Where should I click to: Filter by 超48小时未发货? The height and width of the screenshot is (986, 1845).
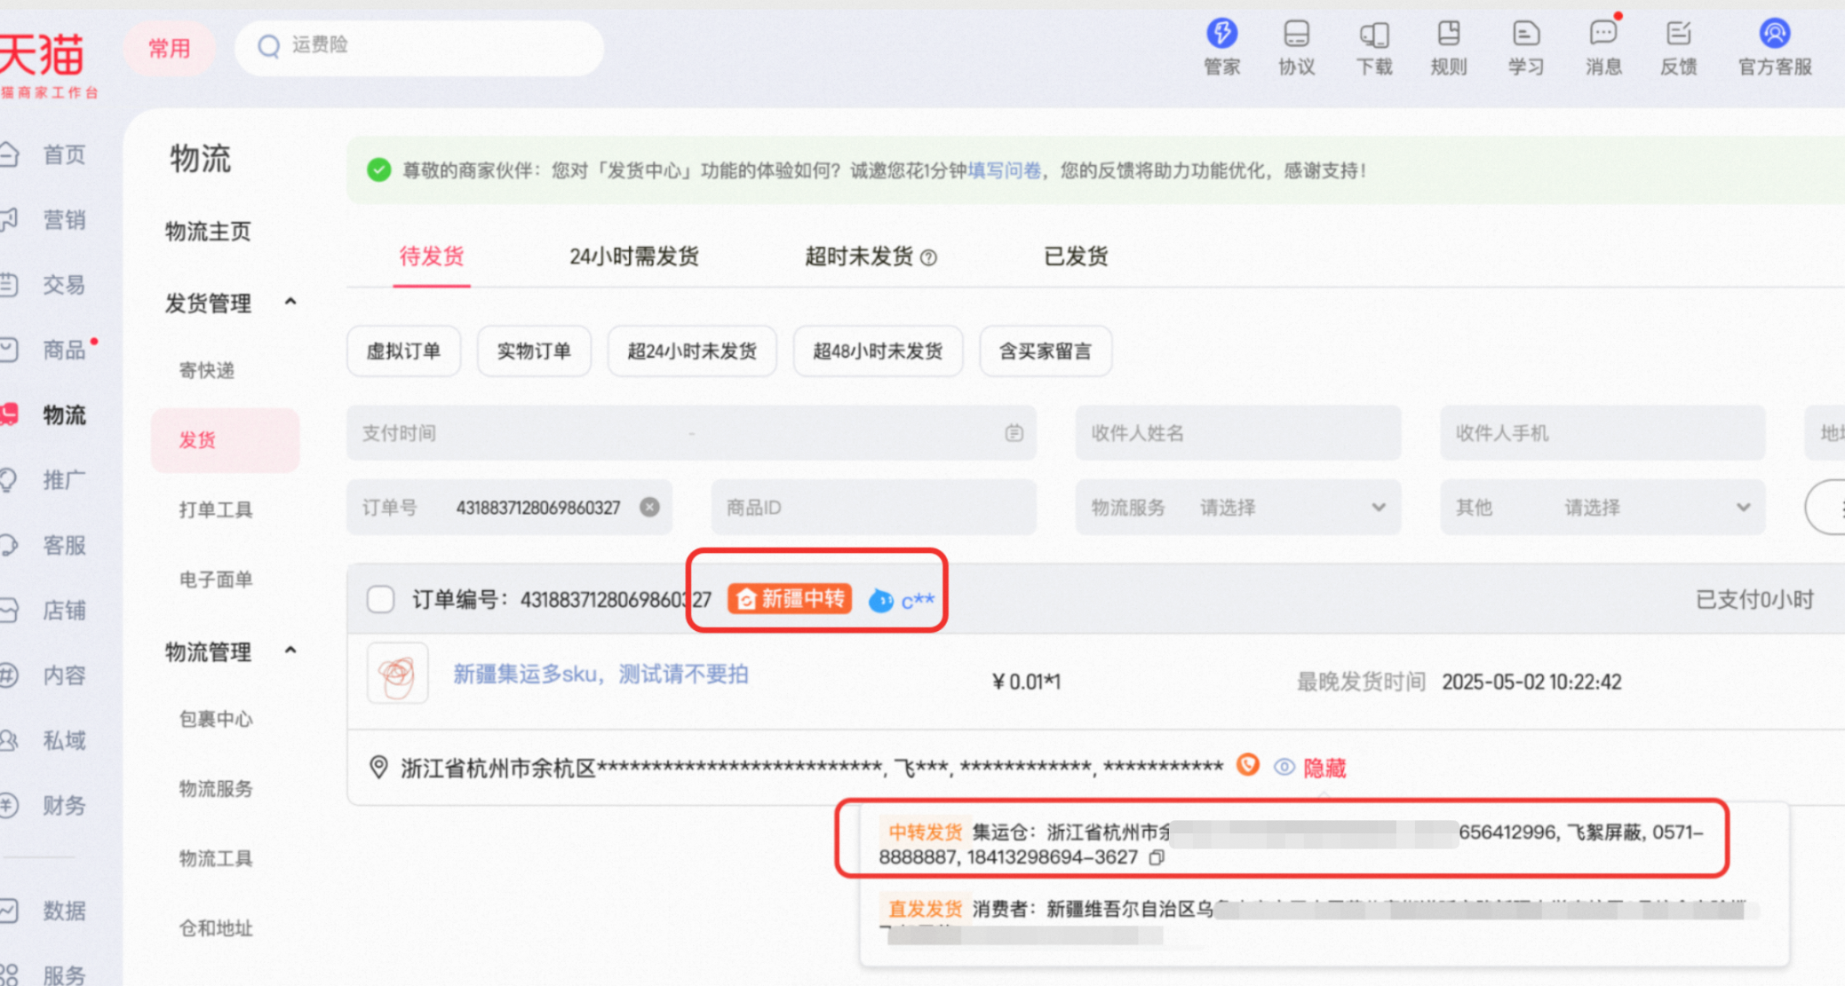(878, 351)
